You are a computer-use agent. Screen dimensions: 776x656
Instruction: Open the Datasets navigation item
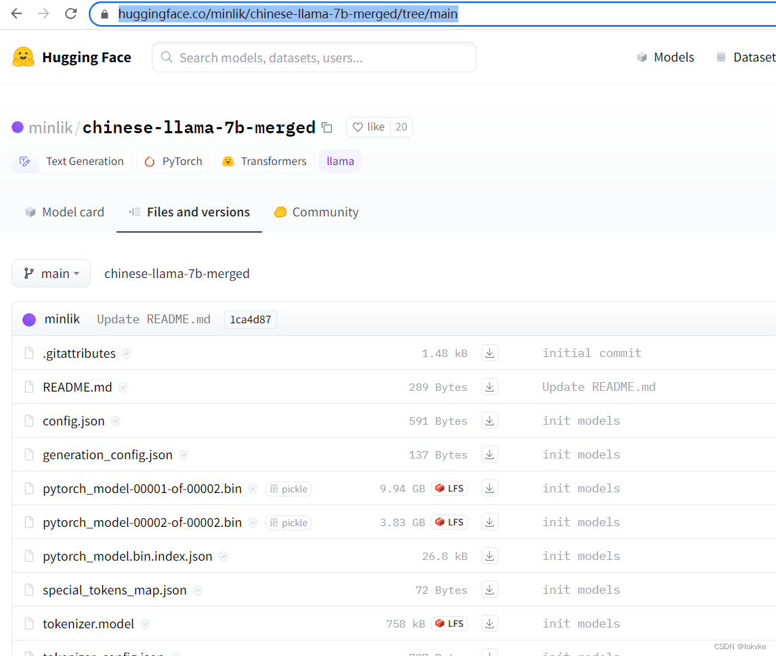point(746,57)
